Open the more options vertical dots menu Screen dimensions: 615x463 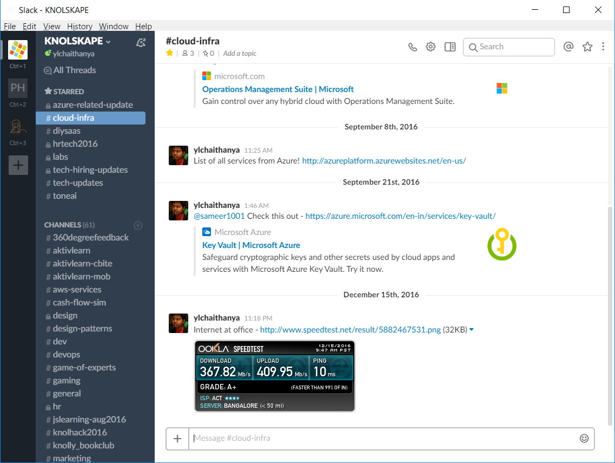coord(603,47)
